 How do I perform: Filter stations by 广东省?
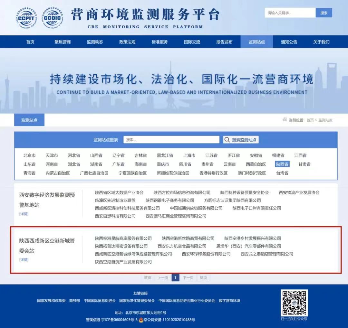(118, 164)
